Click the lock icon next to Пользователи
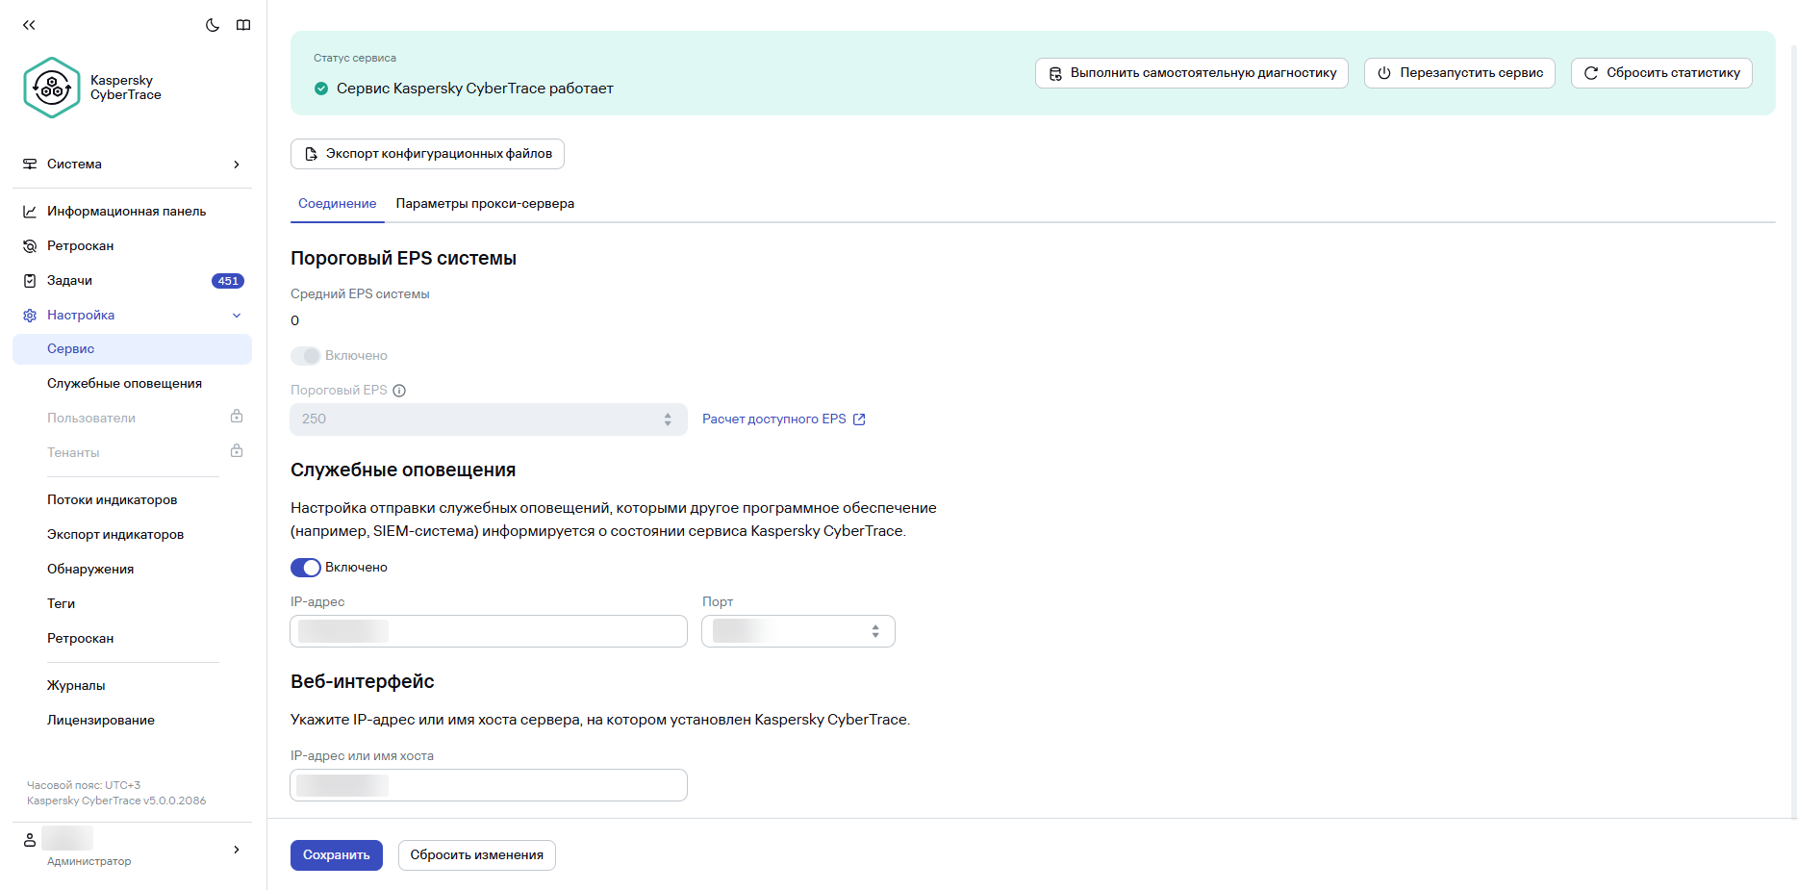Image resolution: width=1798 pixels, height=890 pixels. [236, 416]
